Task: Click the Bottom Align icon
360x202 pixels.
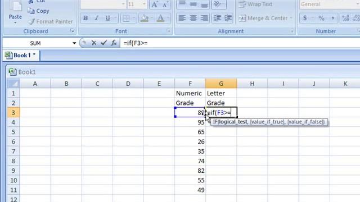Action: coord(204,4)
